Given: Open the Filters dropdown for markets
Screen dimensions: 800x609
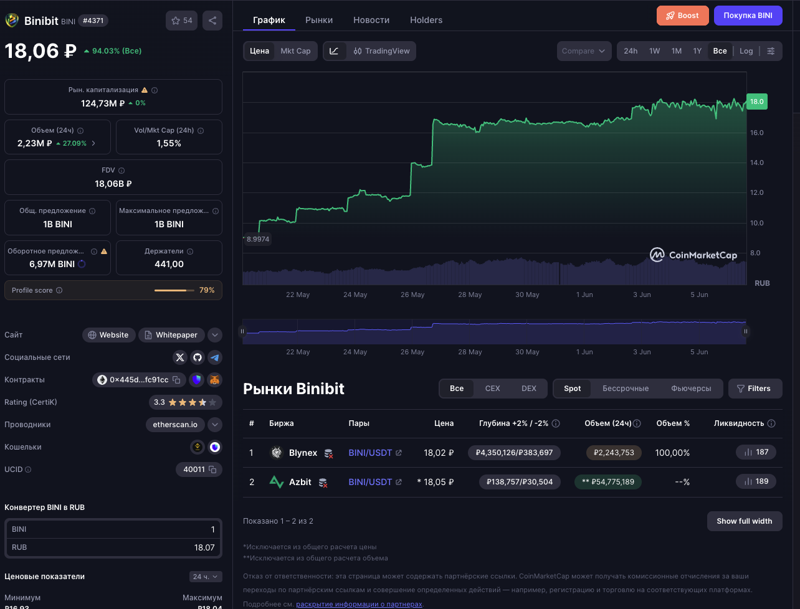Looking at the screenshot, I should coord(754,389).
